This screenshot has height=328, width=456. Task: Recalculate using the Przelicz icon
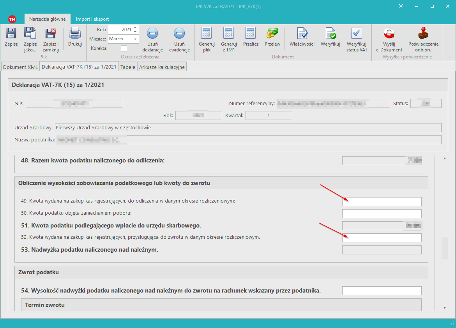pyautogui.click(x=251, y=34)
